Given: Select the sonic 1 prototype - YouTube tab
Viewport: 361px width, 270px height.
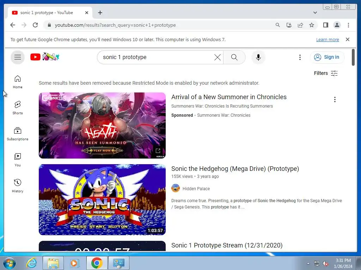Looking at the screenshot, I should pos(50,13).
